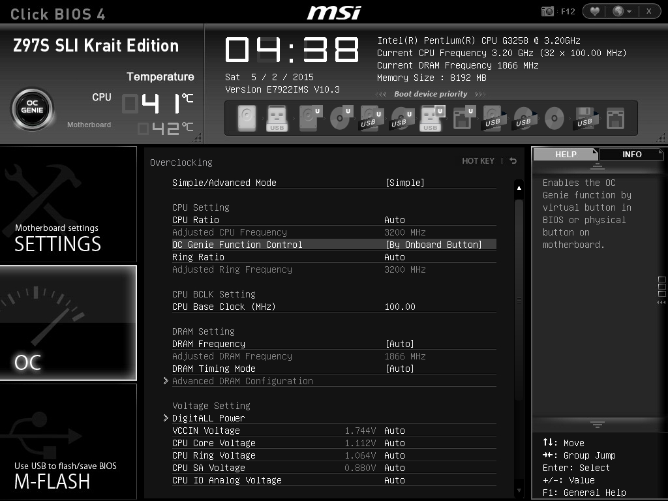Screen dimensions: 668x501
Task: Select VCCIN Voltage Auto setting
Action: point(395,431)
